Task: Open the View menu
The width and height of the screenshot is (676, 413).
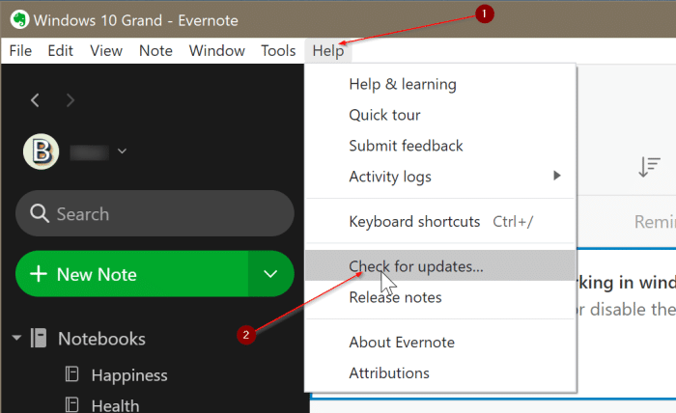Action: [x=106, y=51]
